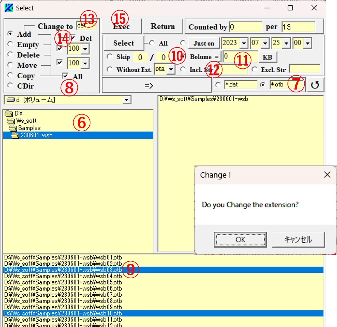337x327 pixels.
Task: Choose the All radio next to Select
Action: click(x=152, y=43)
